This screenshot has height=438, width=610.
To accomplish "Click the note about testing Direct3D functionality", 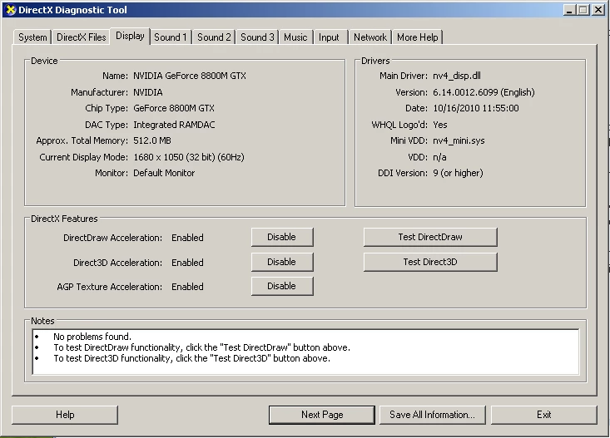I will coord(191,358).
